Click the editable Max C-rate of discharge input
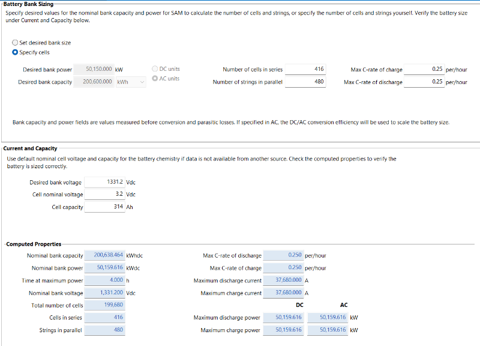Screen dimensions: 480x346 pos(424,82)
